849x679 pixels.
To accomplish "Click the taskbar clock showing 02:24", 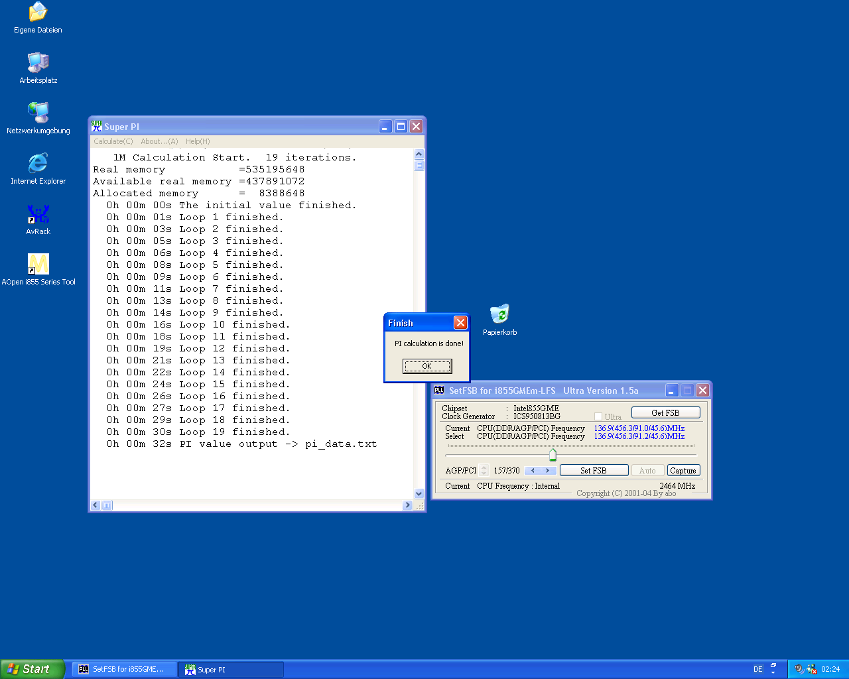I will (830, 670).
